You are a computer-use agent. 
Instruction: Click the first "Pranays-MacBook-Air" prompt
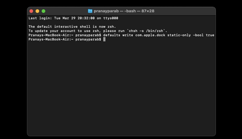49,35
